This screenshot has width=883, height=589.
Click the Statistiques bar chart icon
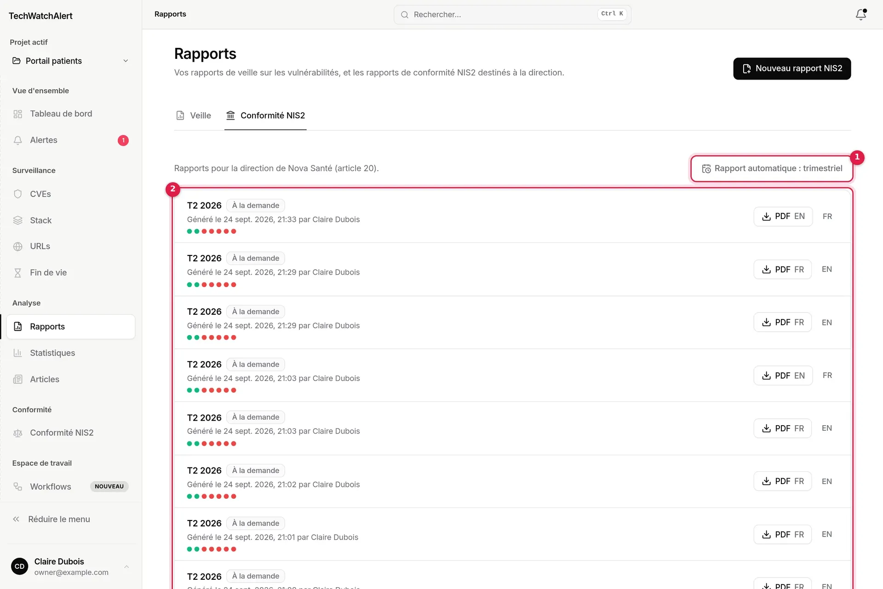[x=18, y=353]
